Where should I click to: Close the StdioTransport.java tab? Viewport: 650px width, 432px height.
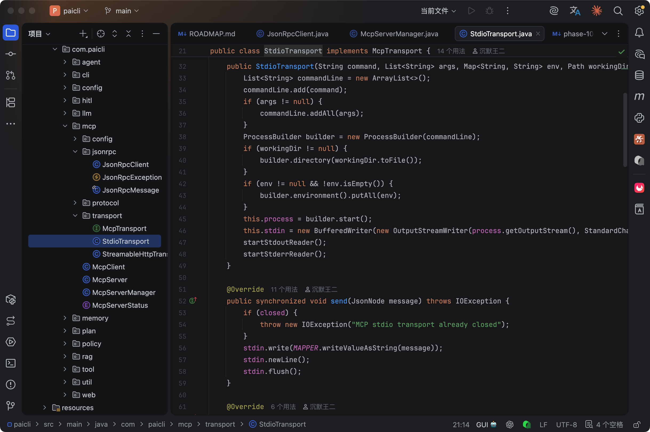tap(538, 34)
